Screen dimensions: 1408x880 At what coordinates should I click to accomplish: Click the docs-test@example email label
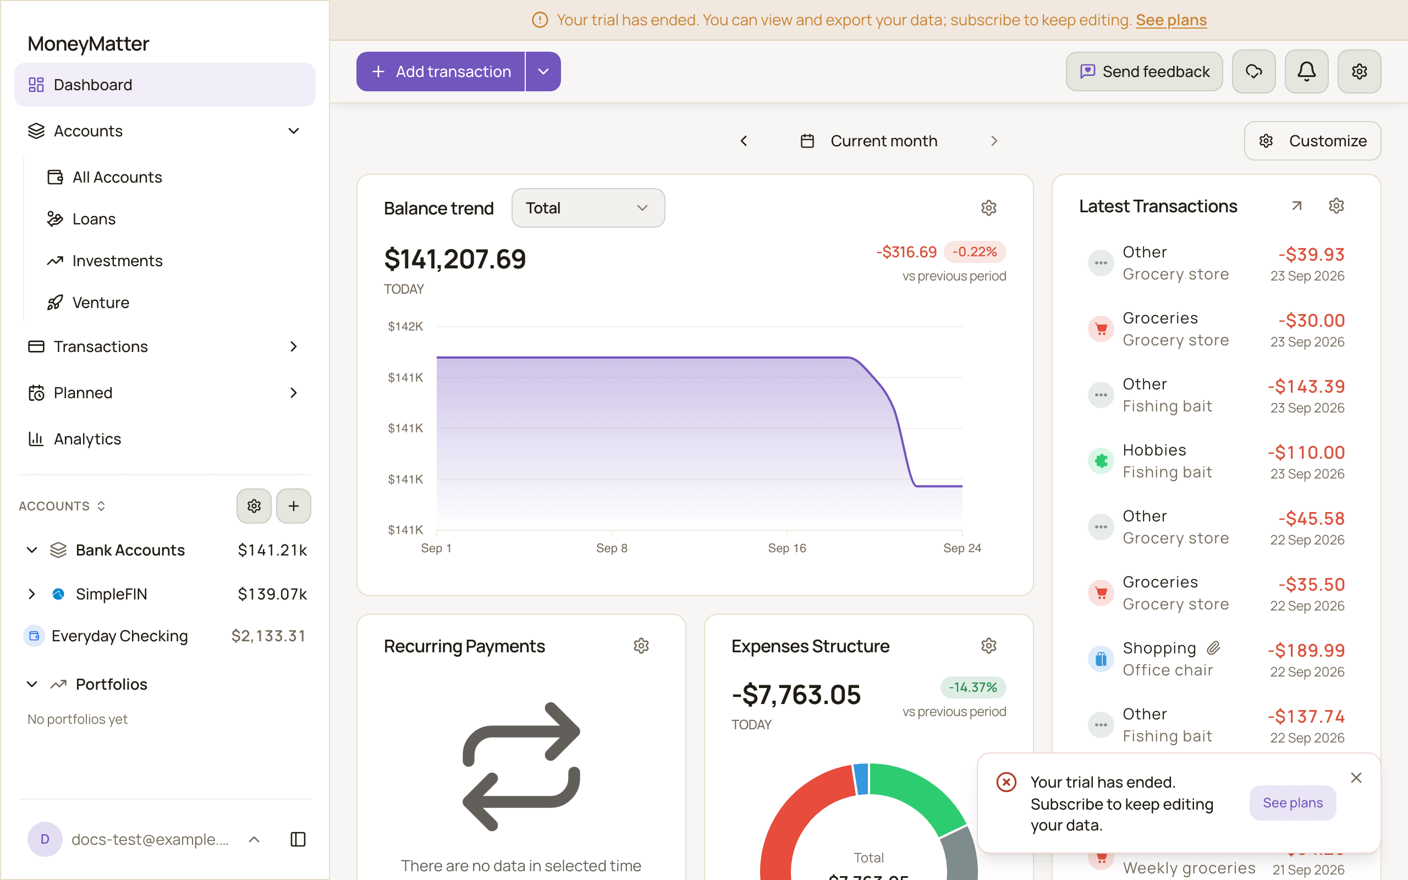[150, 839]
